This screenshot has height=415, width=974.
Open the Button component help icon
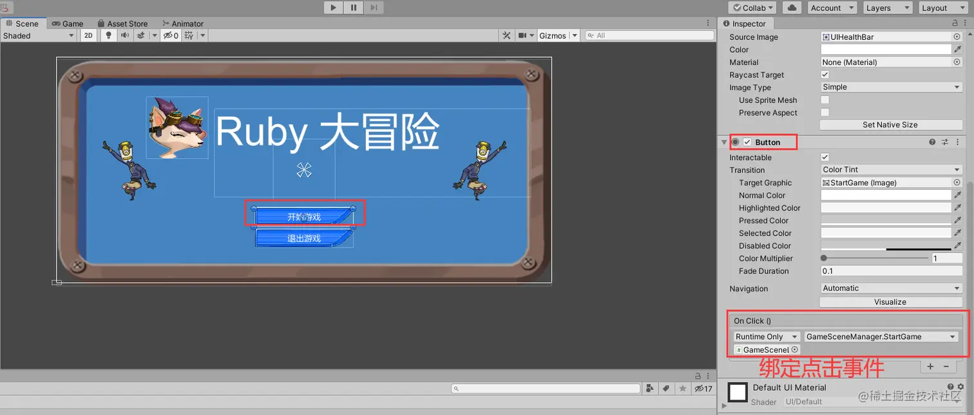pos(932,142)
